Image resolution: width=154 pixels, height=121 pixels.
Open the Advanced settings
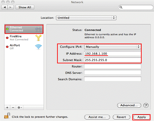click(x=129, y=105)
